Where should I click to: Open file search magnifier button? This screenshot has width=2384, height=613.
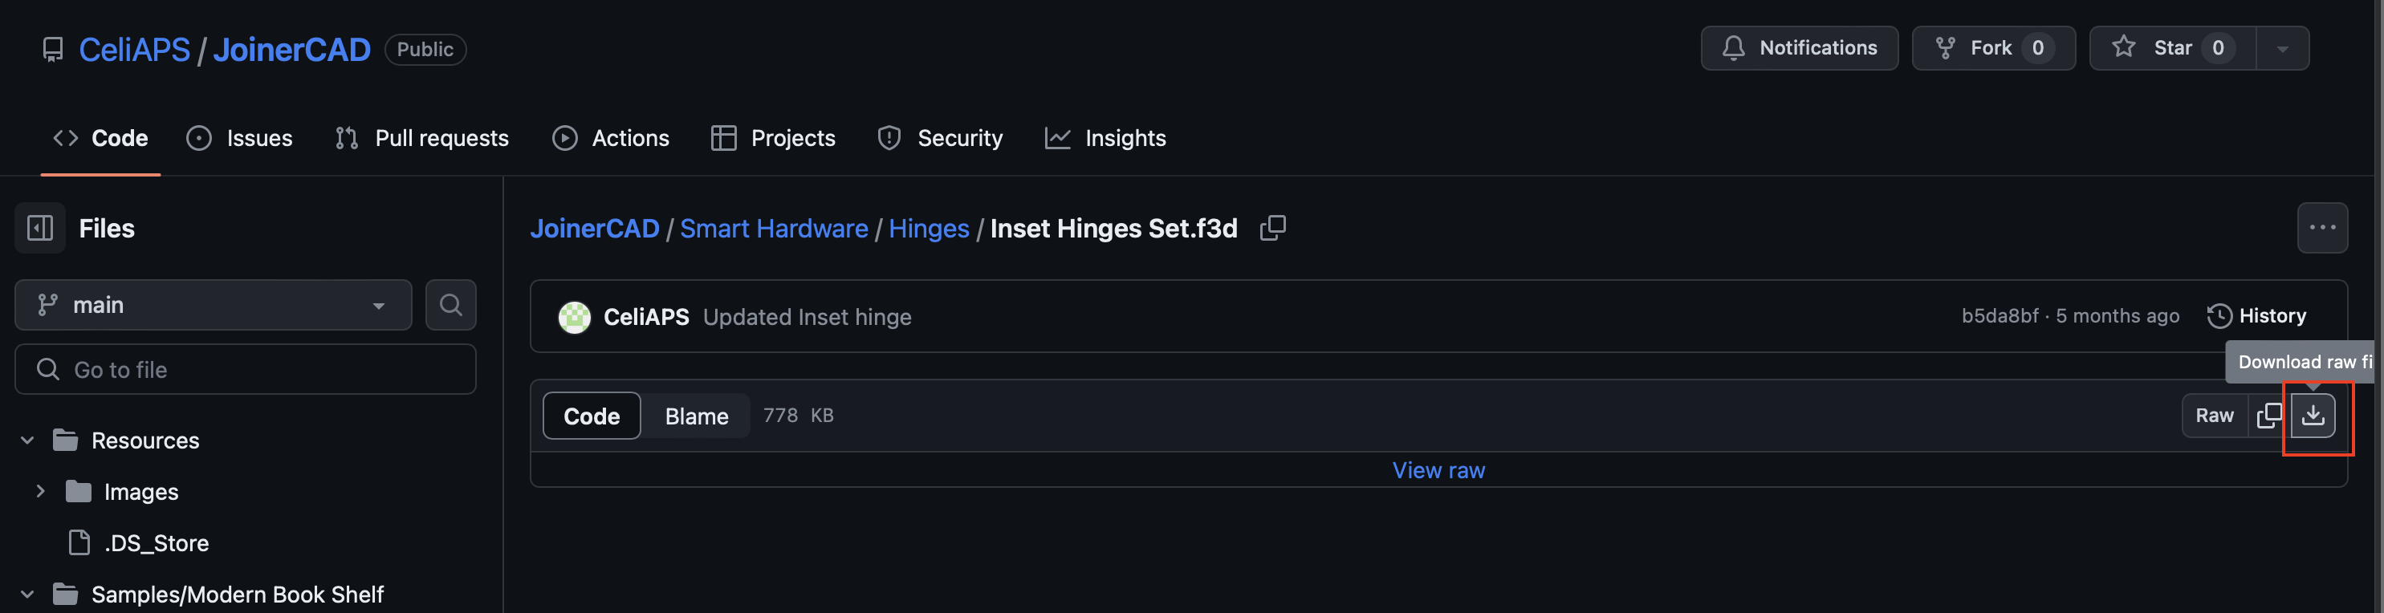[450, 305]
